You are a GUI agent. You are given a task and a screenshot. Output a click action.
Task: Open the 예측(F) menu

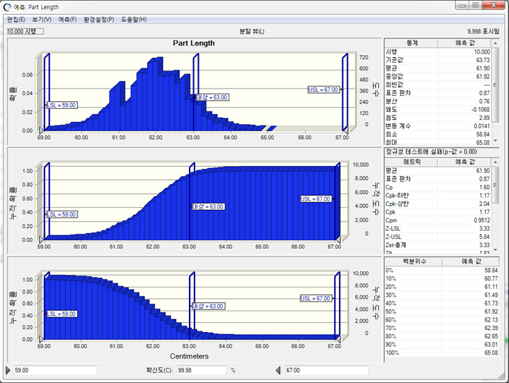67,20
